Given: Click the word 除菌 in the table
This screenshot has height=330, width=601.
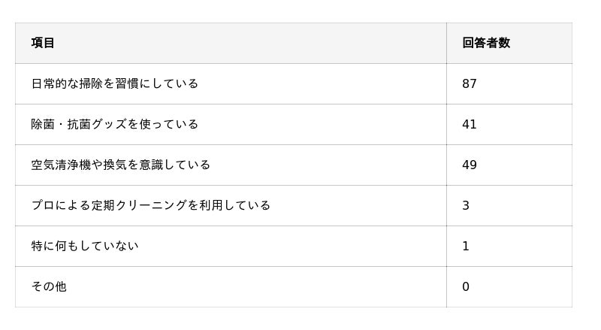Looking at the screenshot, I should 43,124.
